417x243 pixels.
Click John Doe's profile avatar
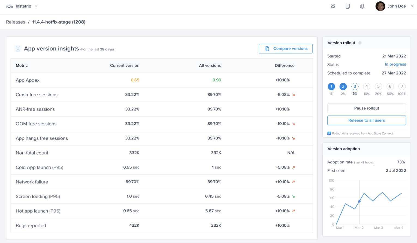(x=380, y=6)
